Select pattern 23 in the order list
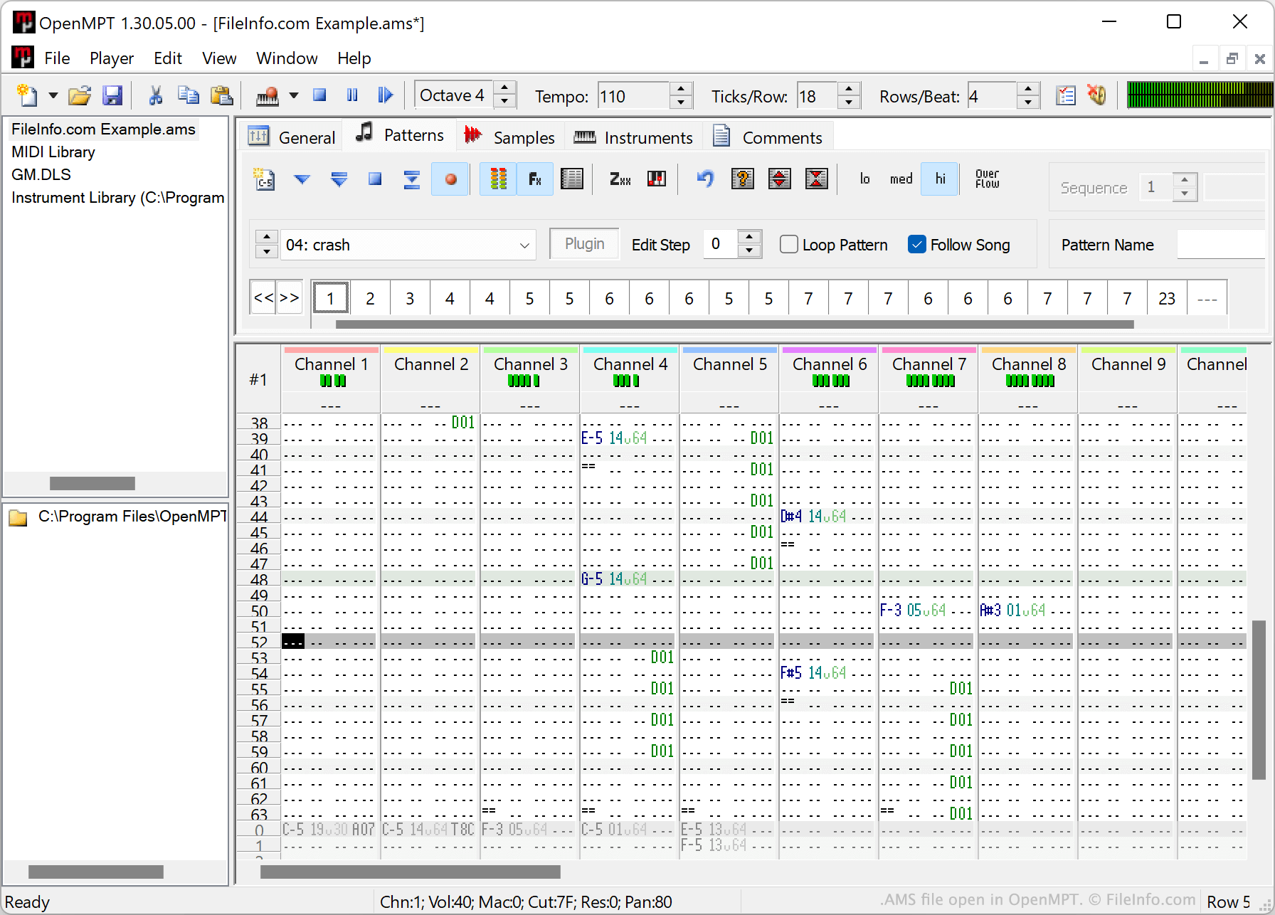The image size is (1275, 915). click(x=1167, y=299)
